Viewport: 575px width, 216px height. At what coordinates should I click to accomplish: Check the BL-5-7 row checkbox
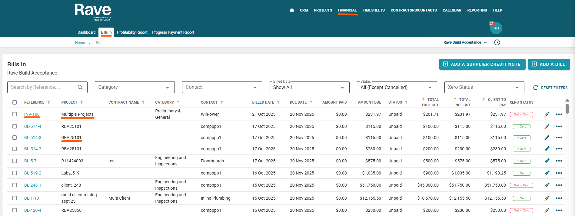pos(15,161)
